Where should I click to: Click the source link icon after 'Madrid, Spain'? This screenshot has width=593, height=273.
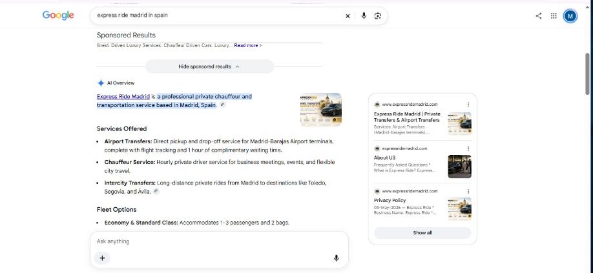(223, 105)
